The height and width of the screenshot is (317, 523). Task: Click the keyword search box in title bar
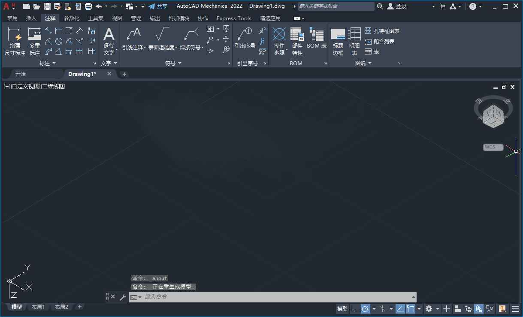pos(336,6)
